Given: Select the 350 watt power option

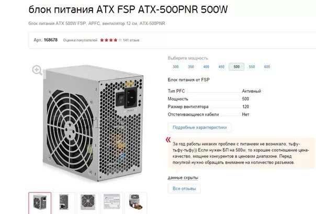Looking at the screenshot, I should 191,66.
